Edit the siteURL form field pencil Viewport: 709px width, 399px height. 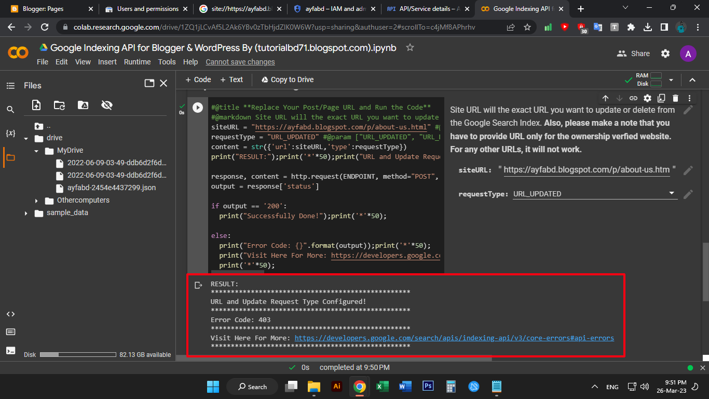[688, 170]
